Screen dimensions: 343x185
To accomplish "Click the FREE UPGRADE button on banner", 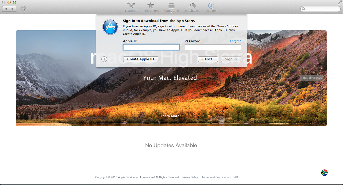I will point(312,78).
